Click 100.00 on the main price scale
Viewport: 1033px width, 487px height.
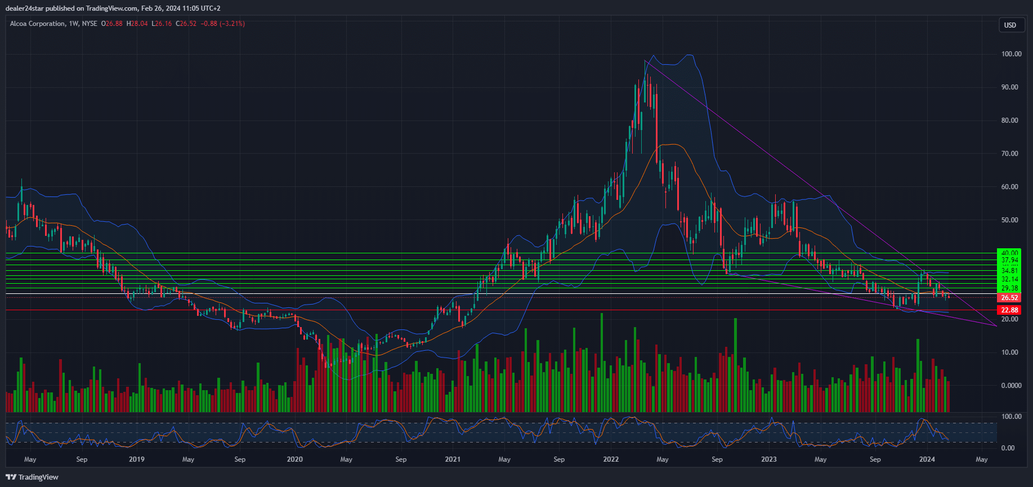coord(1011,54)
